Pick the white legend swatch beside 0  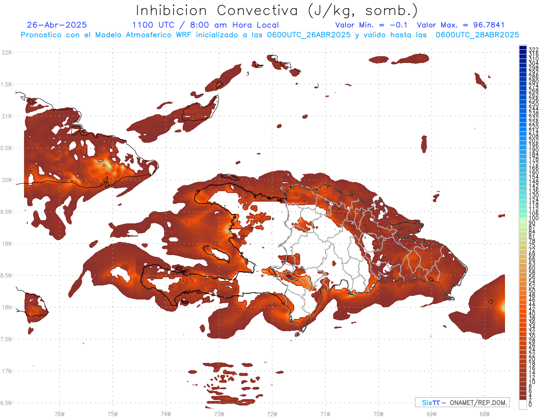click(523, 406)
